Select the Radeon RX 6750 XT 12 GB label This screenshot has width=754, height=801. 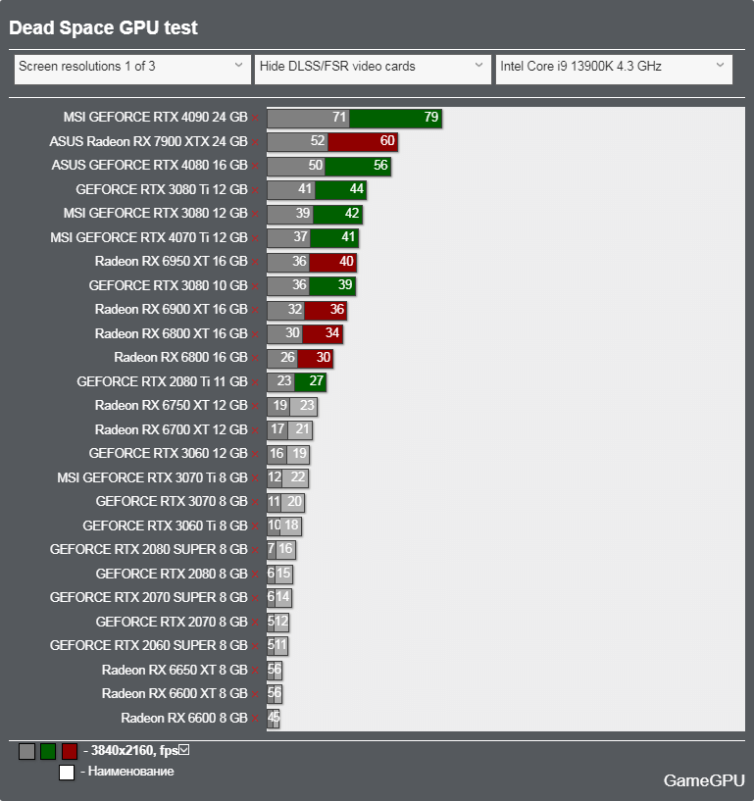point(172,405)
